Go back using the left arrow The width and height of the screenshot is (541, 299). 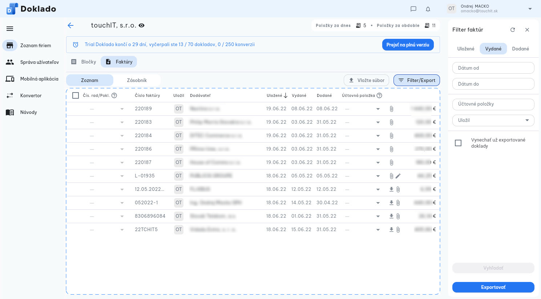click(x=70, y=25)
